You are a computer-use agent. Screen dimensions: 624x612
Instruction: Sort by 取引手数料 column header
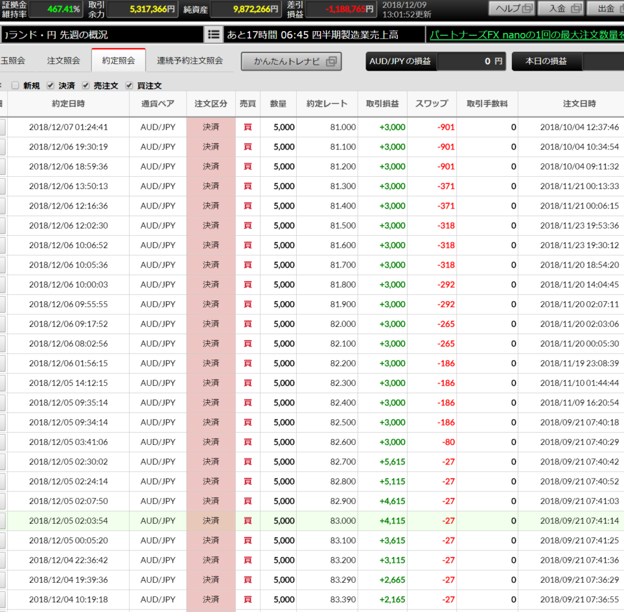(x=487, y=104)
